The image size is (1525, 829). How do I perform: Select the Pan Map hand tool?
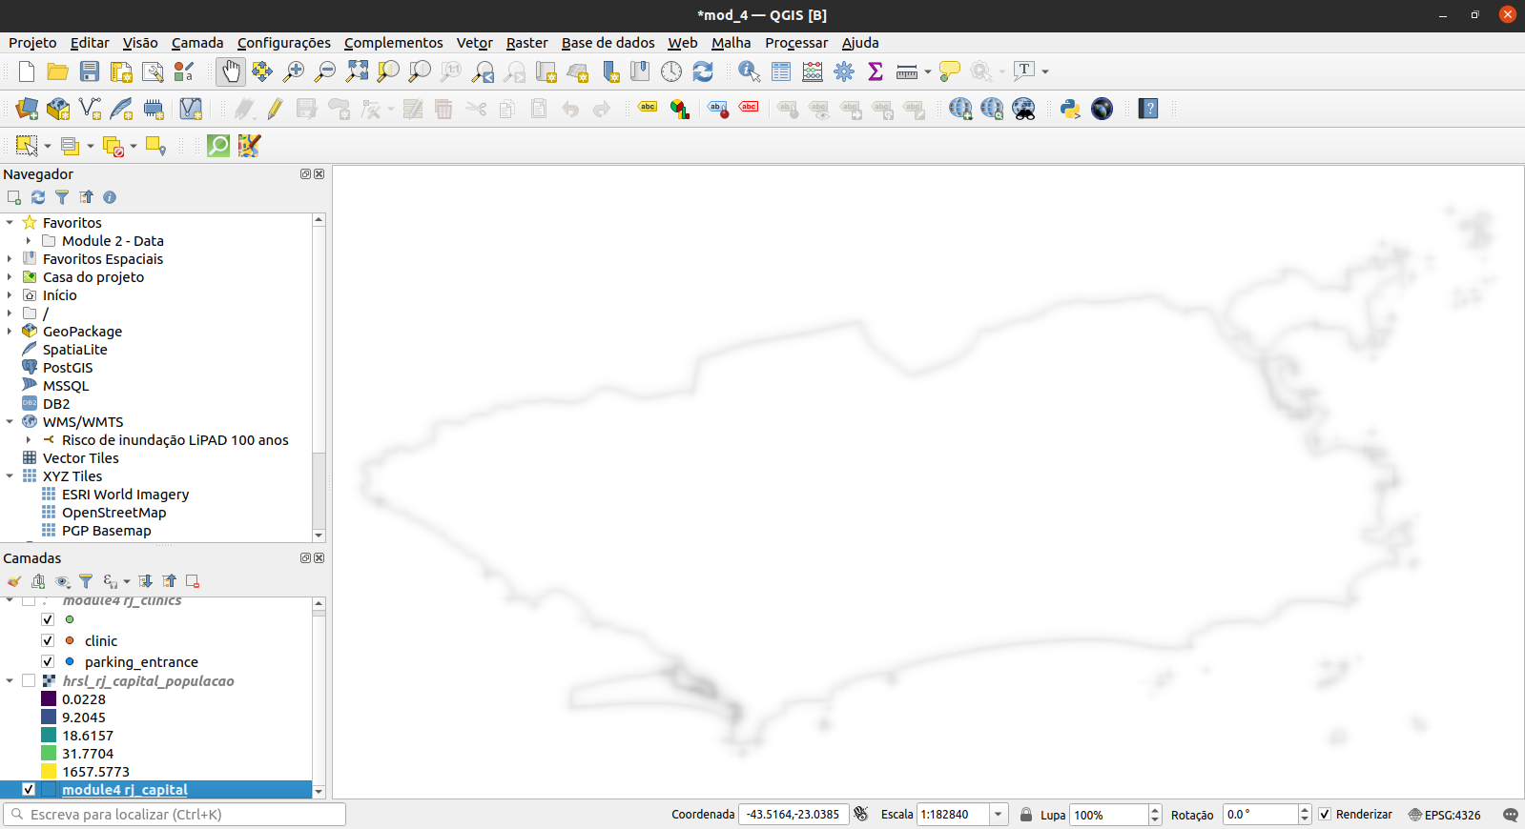point(231,71)
